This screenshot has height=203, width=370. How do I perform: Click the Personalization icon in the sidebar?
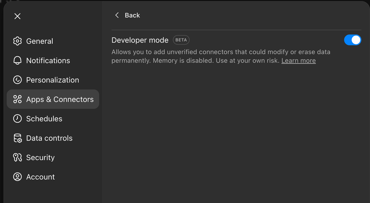pos(17,80)
